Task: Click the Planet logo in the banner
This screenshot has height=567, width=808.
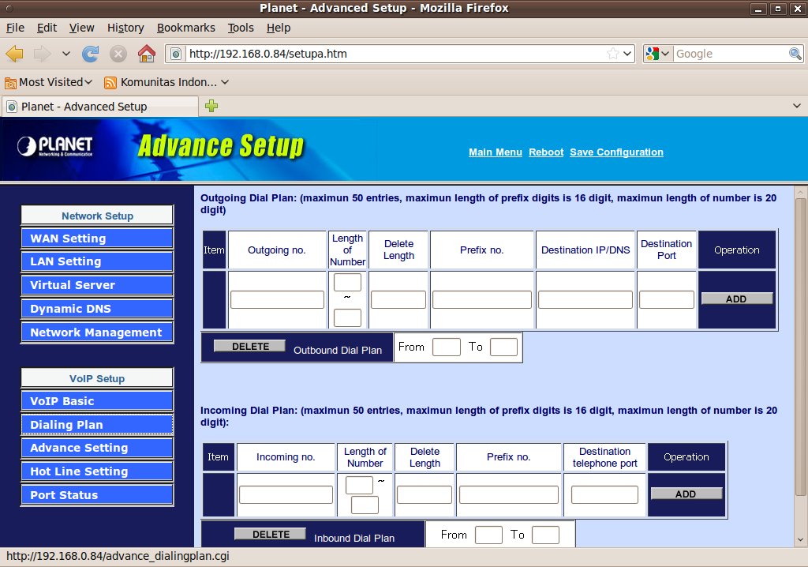Action: tap(54, 147)
